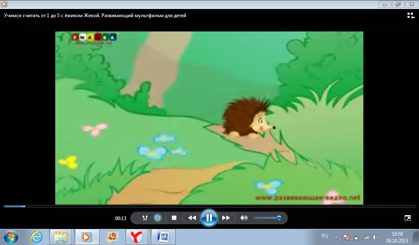Toggle repeat mode
The image size is (419, 245).
tap(158, 218)
